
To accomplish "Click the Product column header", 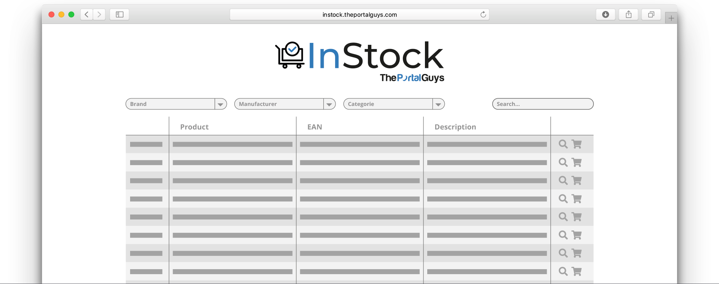I will pyautogui.click(x=194, y=127).
